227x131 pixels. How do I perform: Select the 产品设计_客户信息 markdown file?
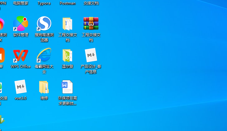click(x=91, y=56)
